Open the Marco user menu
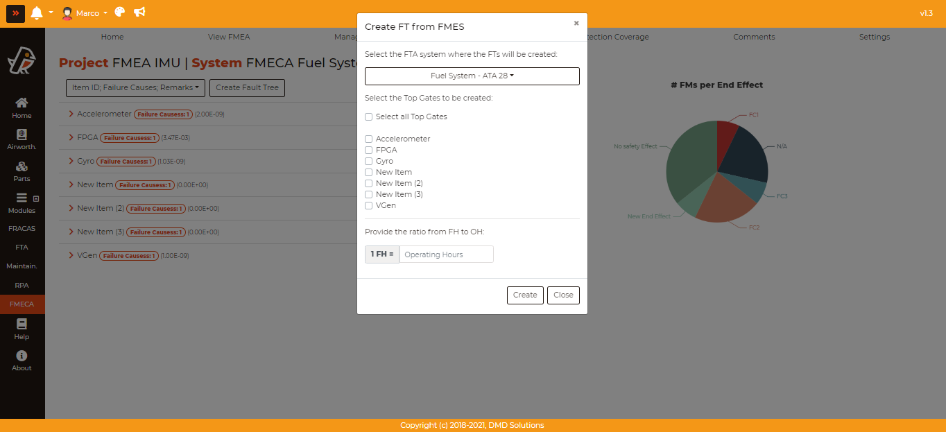Screen dimensions: 946x432 (x=85, y=13)
